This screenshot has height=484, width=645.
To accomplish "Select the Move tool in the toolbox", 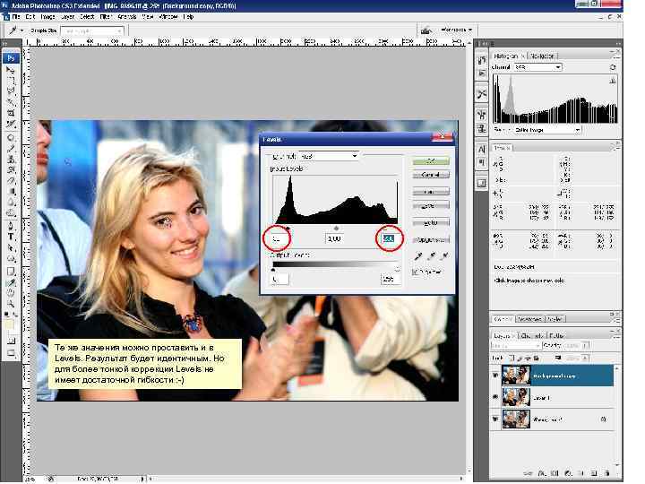I will (11, 69).
